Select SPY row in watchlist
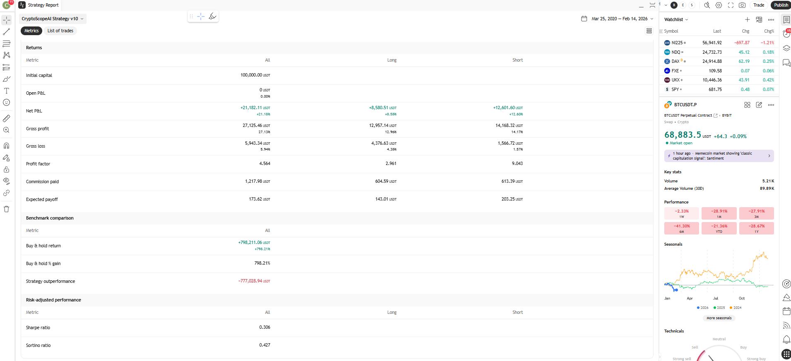791x361 pixels. coord(719,89)
